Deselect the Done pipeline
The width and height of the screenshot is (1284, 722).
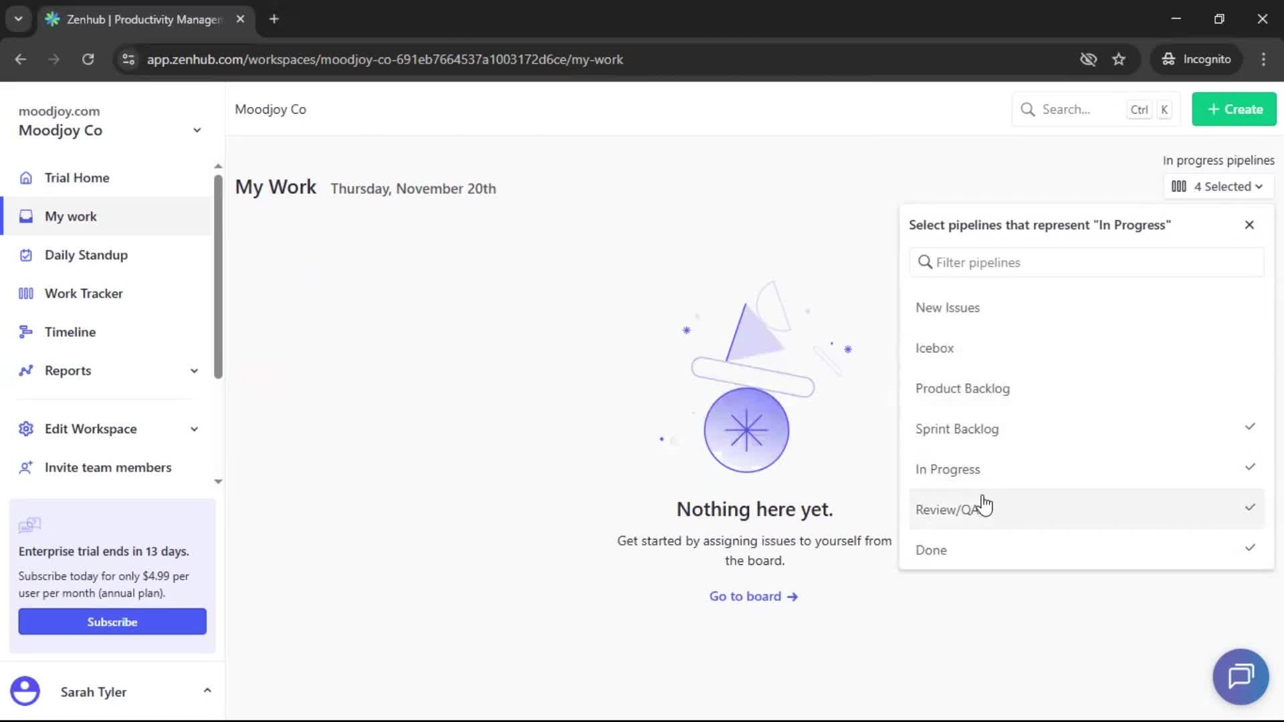(1250, 548)
